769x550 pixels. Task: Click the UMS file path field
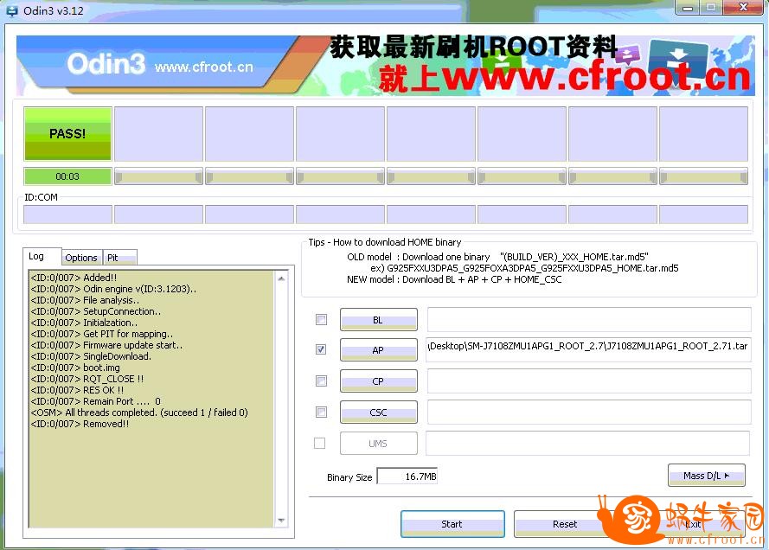point(588,443)
